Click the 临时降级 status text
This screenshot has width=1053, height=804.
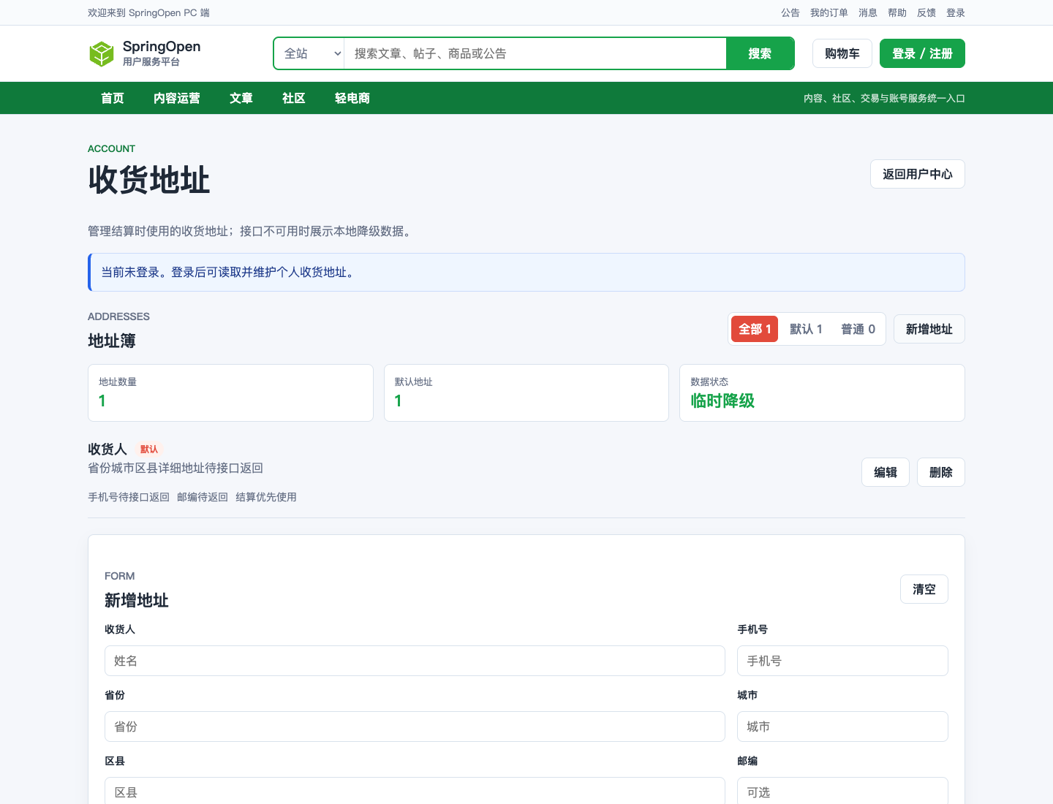click(x=722, y=401)
